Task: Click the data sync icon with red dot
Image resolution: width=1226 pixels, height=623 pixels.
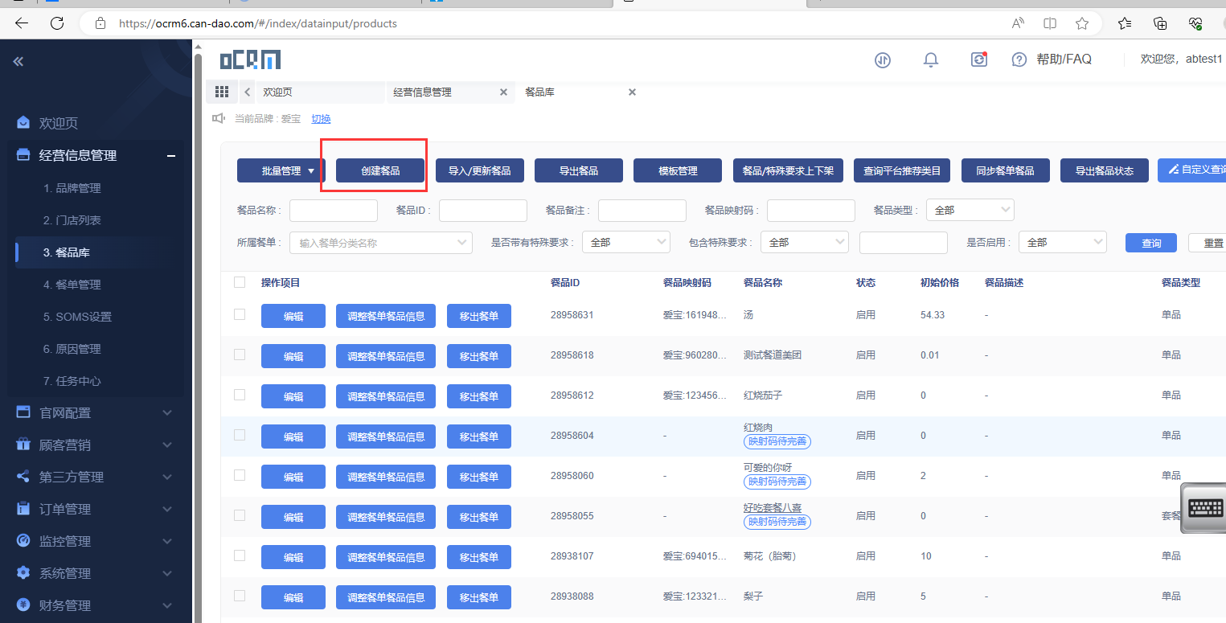Action: 978,59
